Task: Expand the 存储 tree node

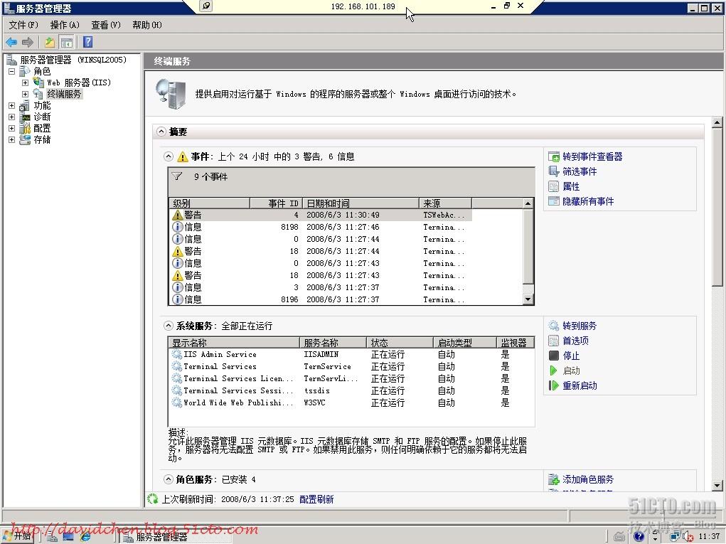Action: point(11,139)
